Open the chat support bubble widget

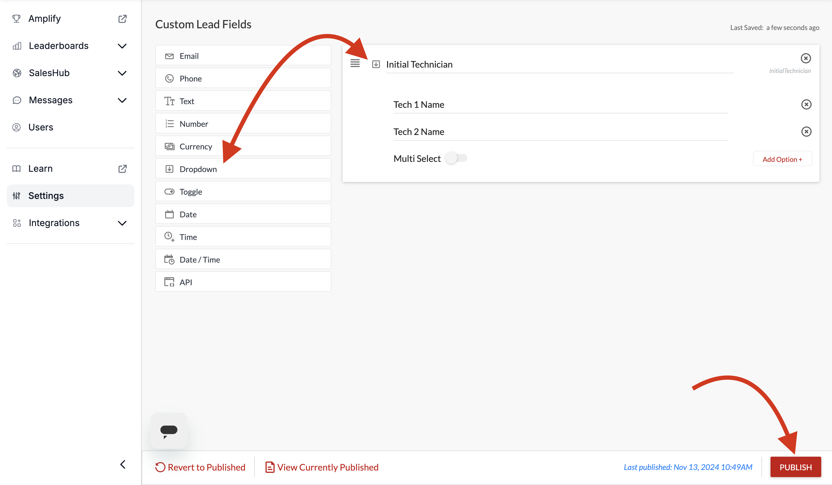click(x=169, y=431)
